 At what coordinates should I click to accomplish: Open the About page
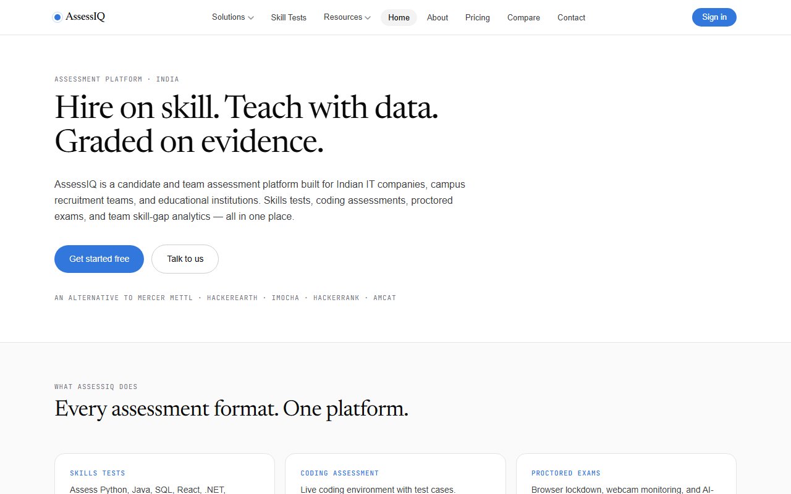[x=438, y=17]
